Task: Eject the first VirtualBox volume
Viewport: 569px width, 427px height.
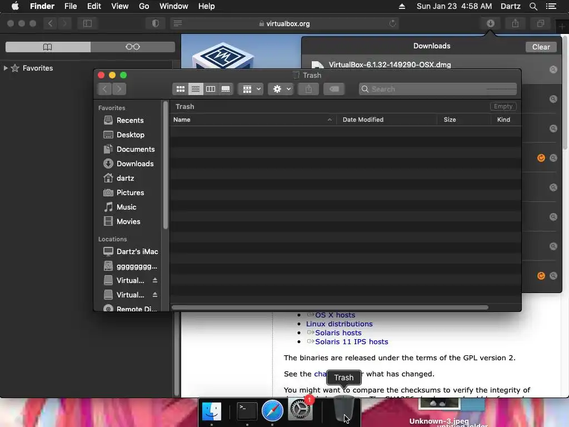Action: coord(155,280)
